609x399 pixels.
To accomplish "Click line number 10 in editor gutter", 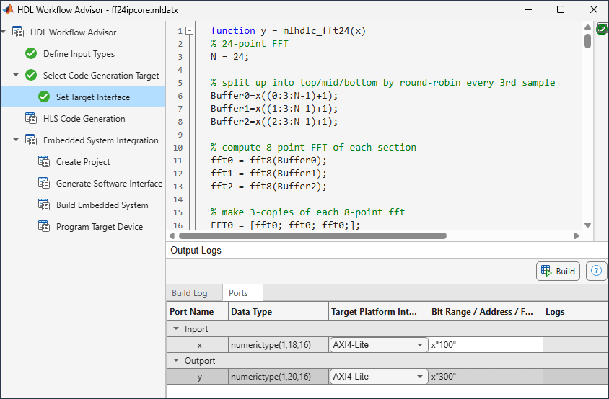I will (x=178, y=148).
